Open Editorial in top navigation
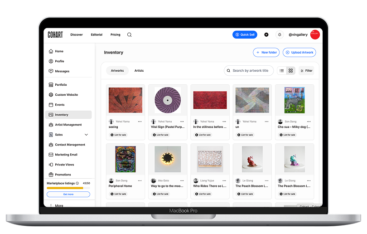Image resolution: width=367 pixels, height=234 pixels. pyautogui.click(x=97, y=35)
